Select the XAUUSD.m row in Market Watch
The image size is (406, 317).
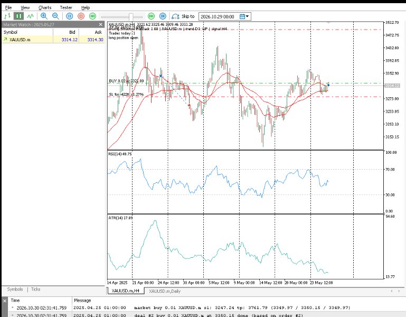pyautogui.click(x=53, y=40)
